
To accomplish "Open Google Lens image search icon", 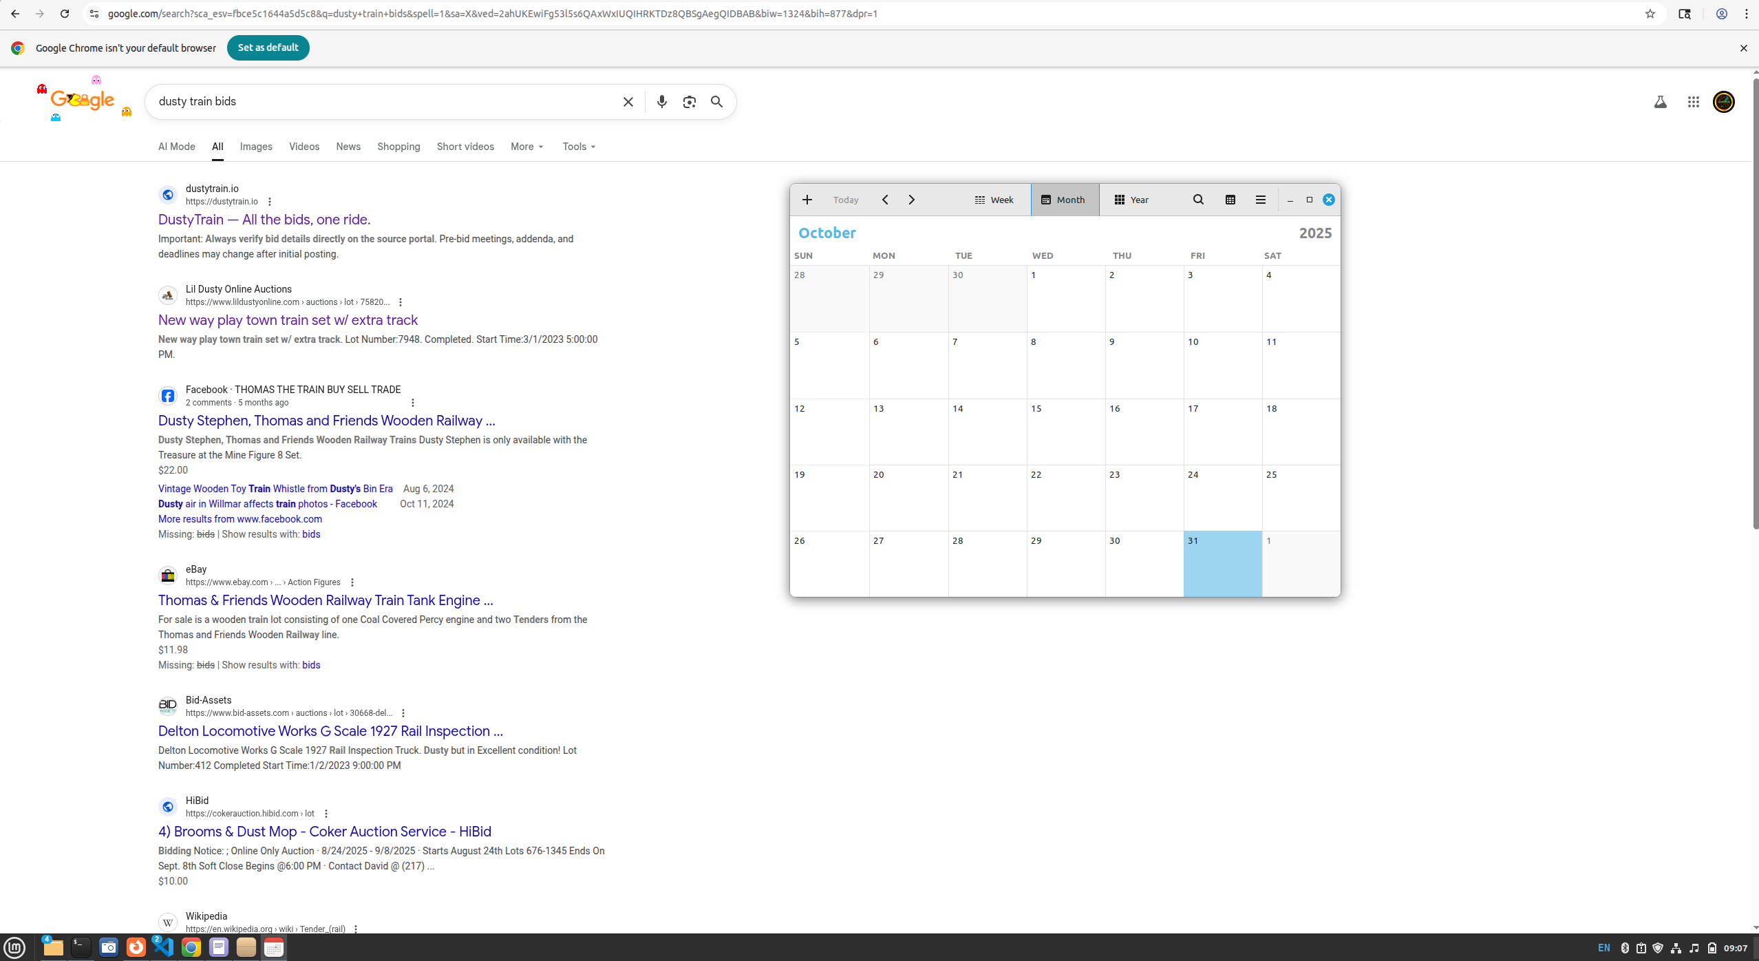I will 689,102.
